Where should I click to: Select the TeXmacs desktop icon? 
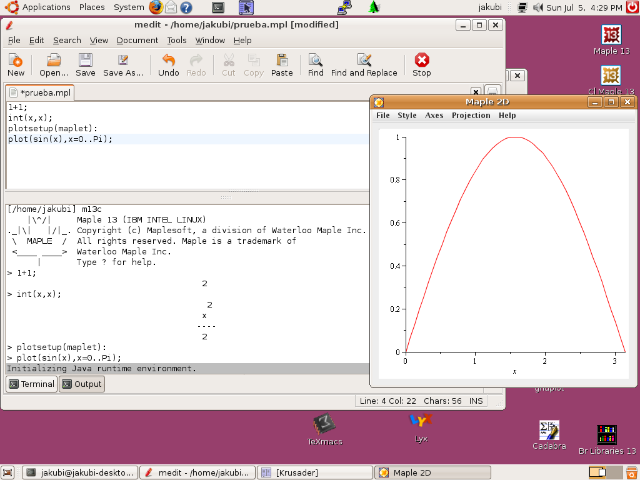pos(324,429)
